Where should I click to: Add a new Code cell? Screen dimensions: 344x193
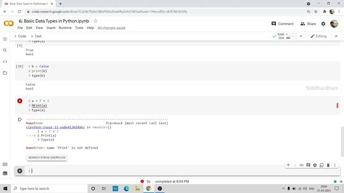pos(20,36)
